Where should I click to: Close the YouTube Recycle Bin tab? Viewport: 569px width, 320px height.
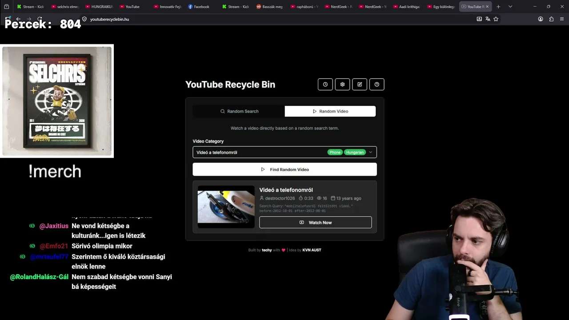487,7
